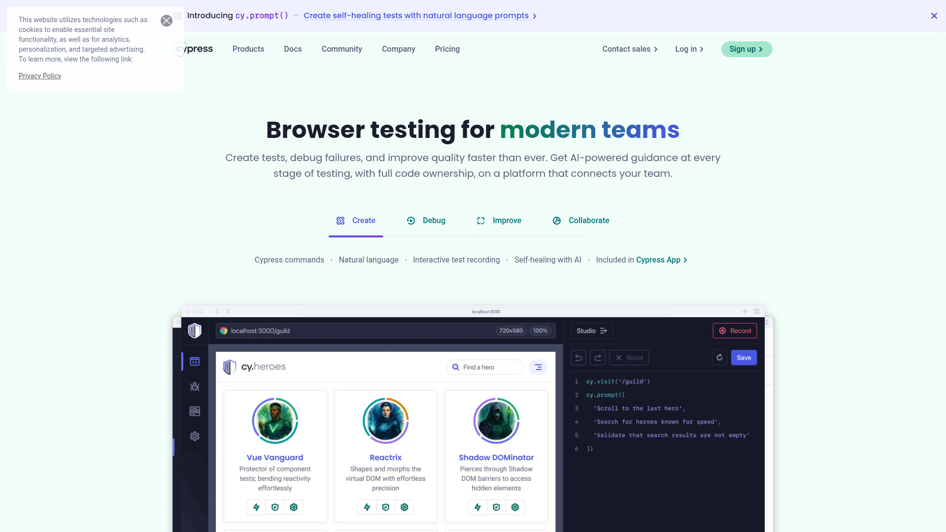Viewport: 946px width, 532px height.
Task: Open the settings gear in the app sidebar
Action: point(195,436)
